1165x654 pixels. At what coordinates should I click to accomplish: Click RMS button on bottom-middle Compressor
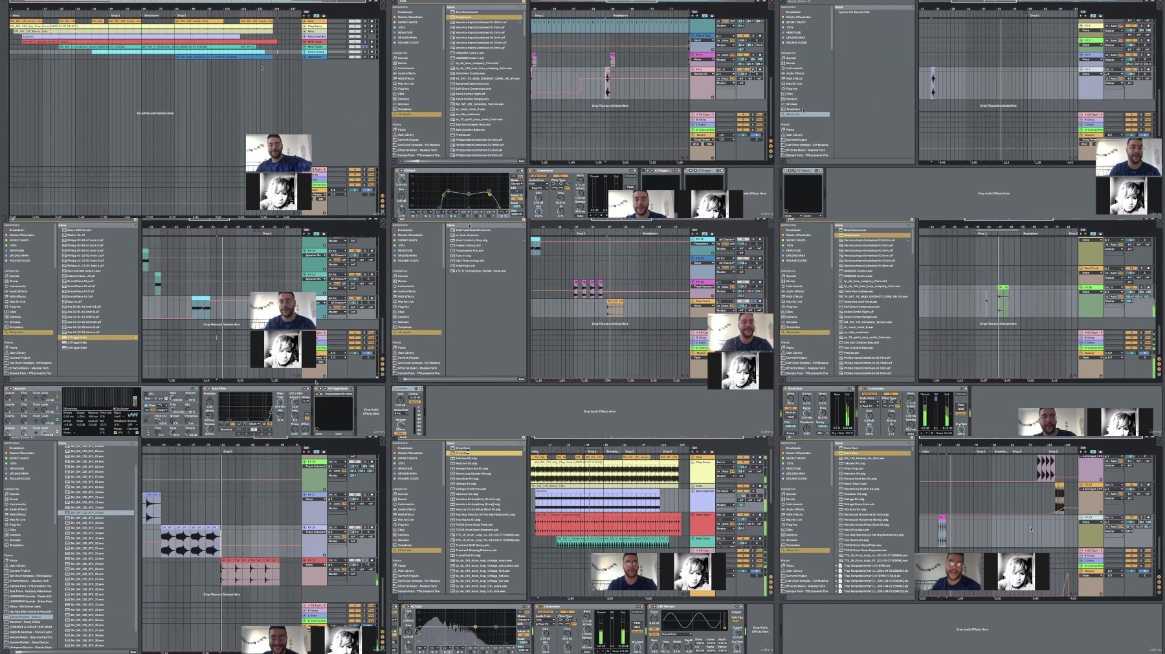pyautogui.click(x=638, y=627)
